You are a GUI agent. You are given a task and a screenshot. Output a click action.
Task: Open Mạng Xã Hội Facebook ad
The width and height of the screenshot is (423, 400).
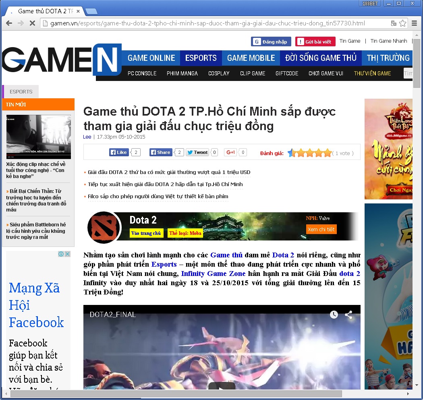click(x=36, y=305)
